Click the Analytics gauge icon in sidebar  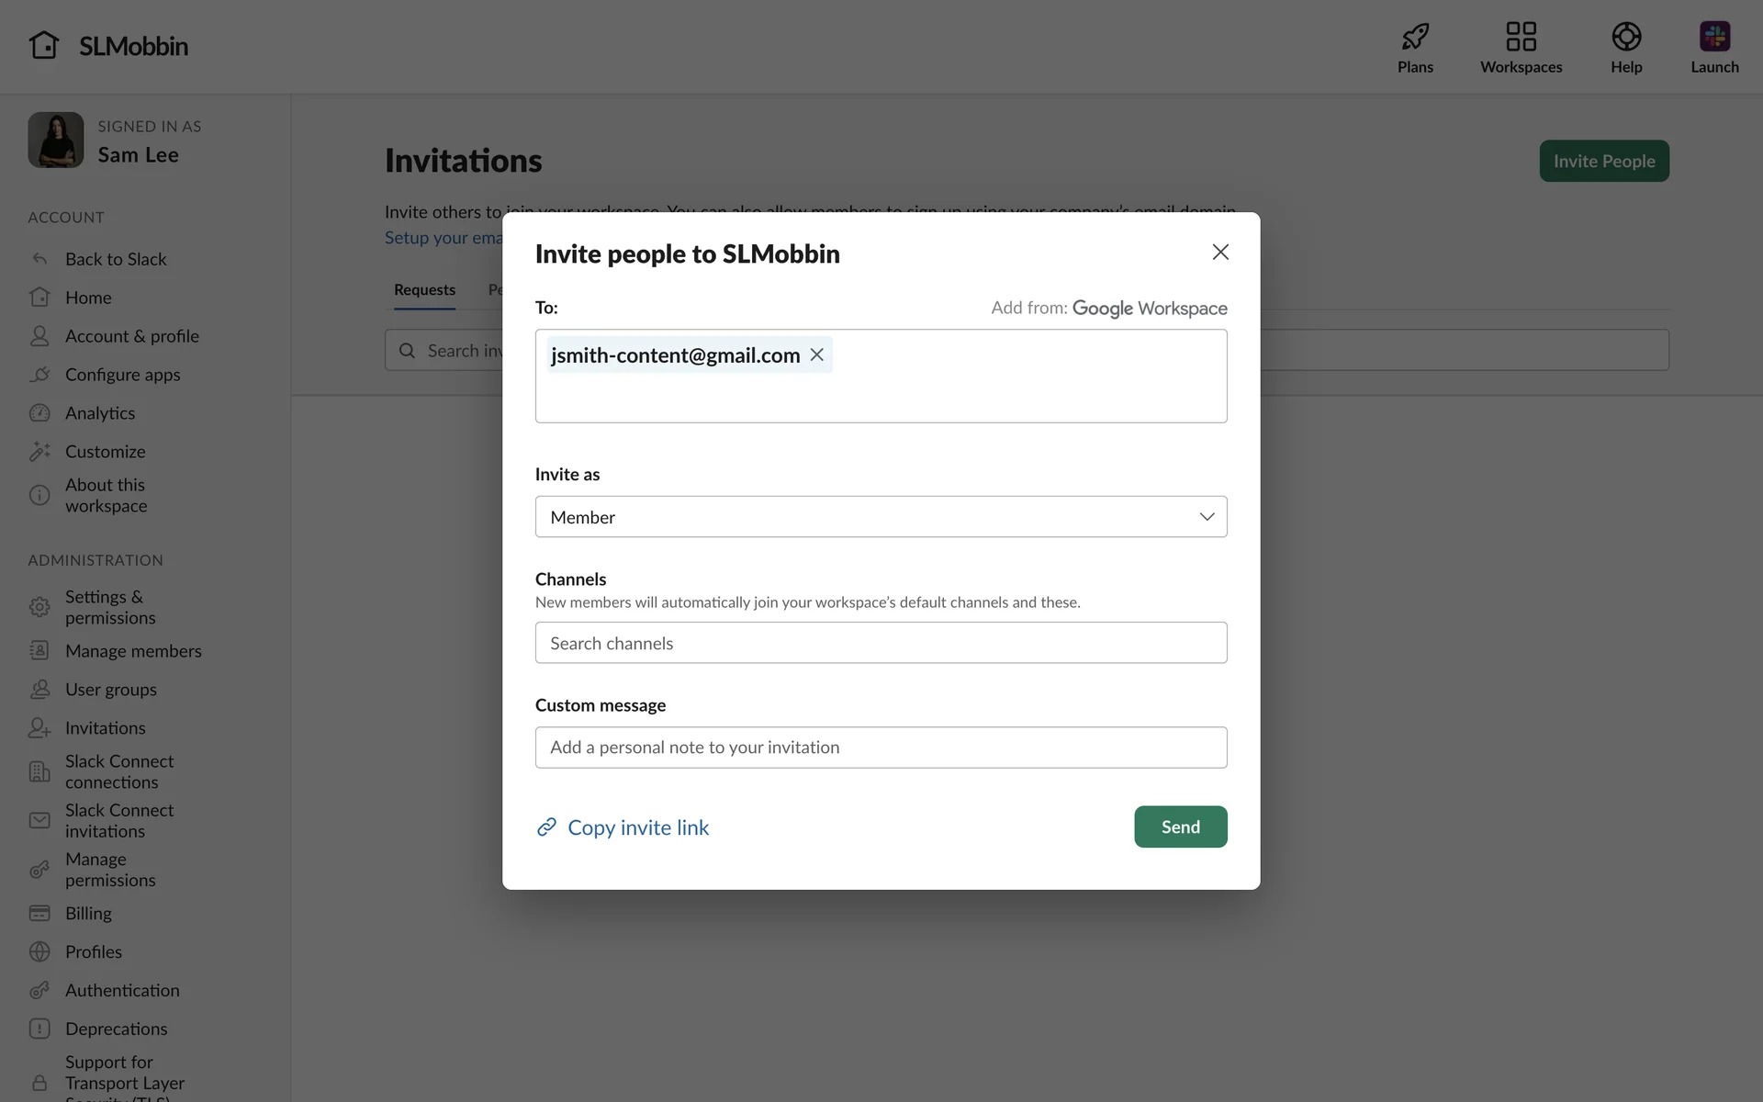[x=39, y=413]
